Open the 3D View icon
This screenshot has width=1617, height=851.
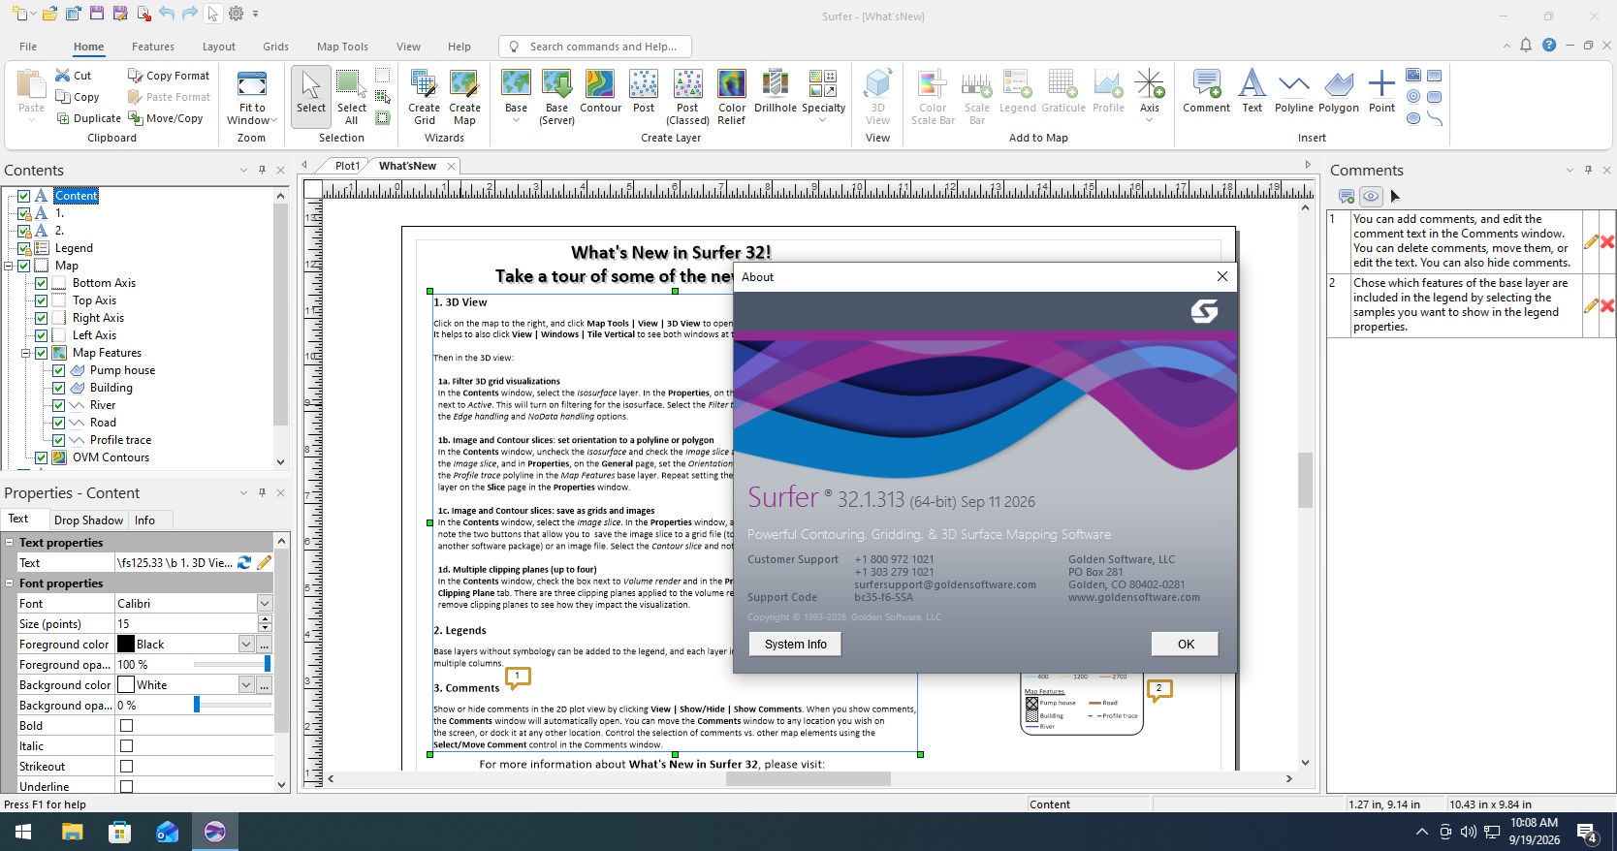[x=877, y=97]
